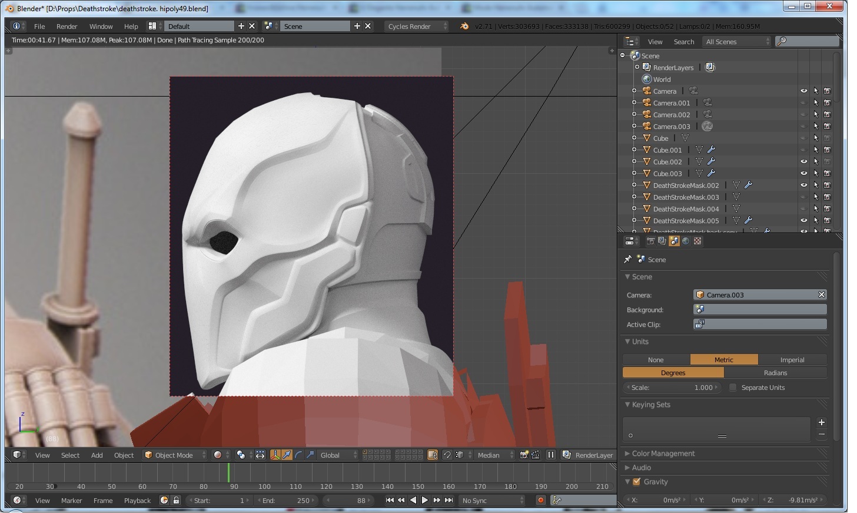
Task: Click the wrench modifier icon on Cube.001
Action: tap(711, 150)
